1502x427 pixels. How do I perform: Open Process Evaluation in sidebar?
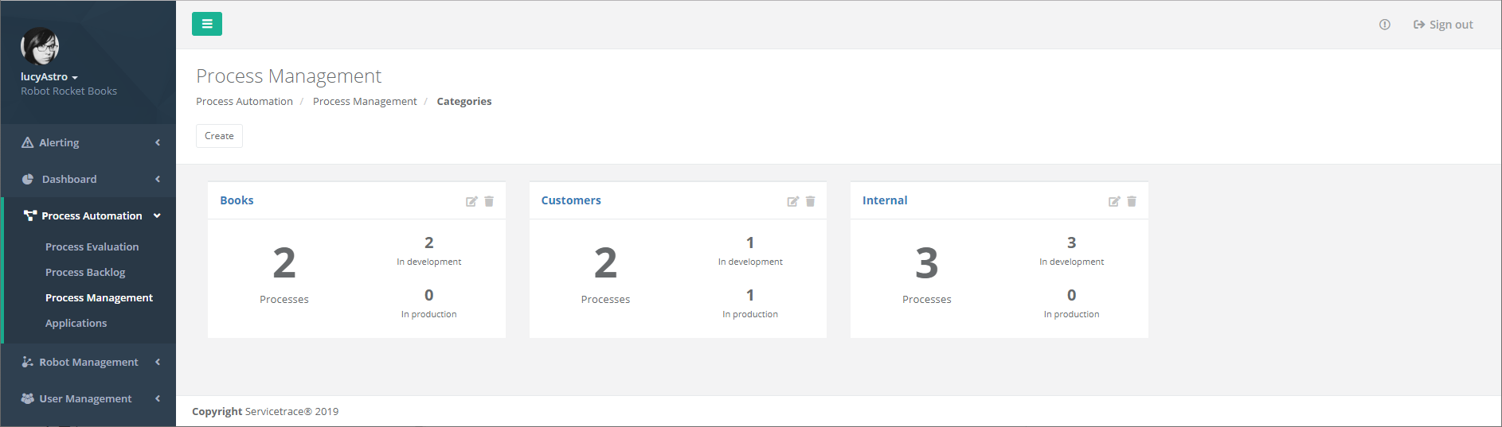pos(92,246)
